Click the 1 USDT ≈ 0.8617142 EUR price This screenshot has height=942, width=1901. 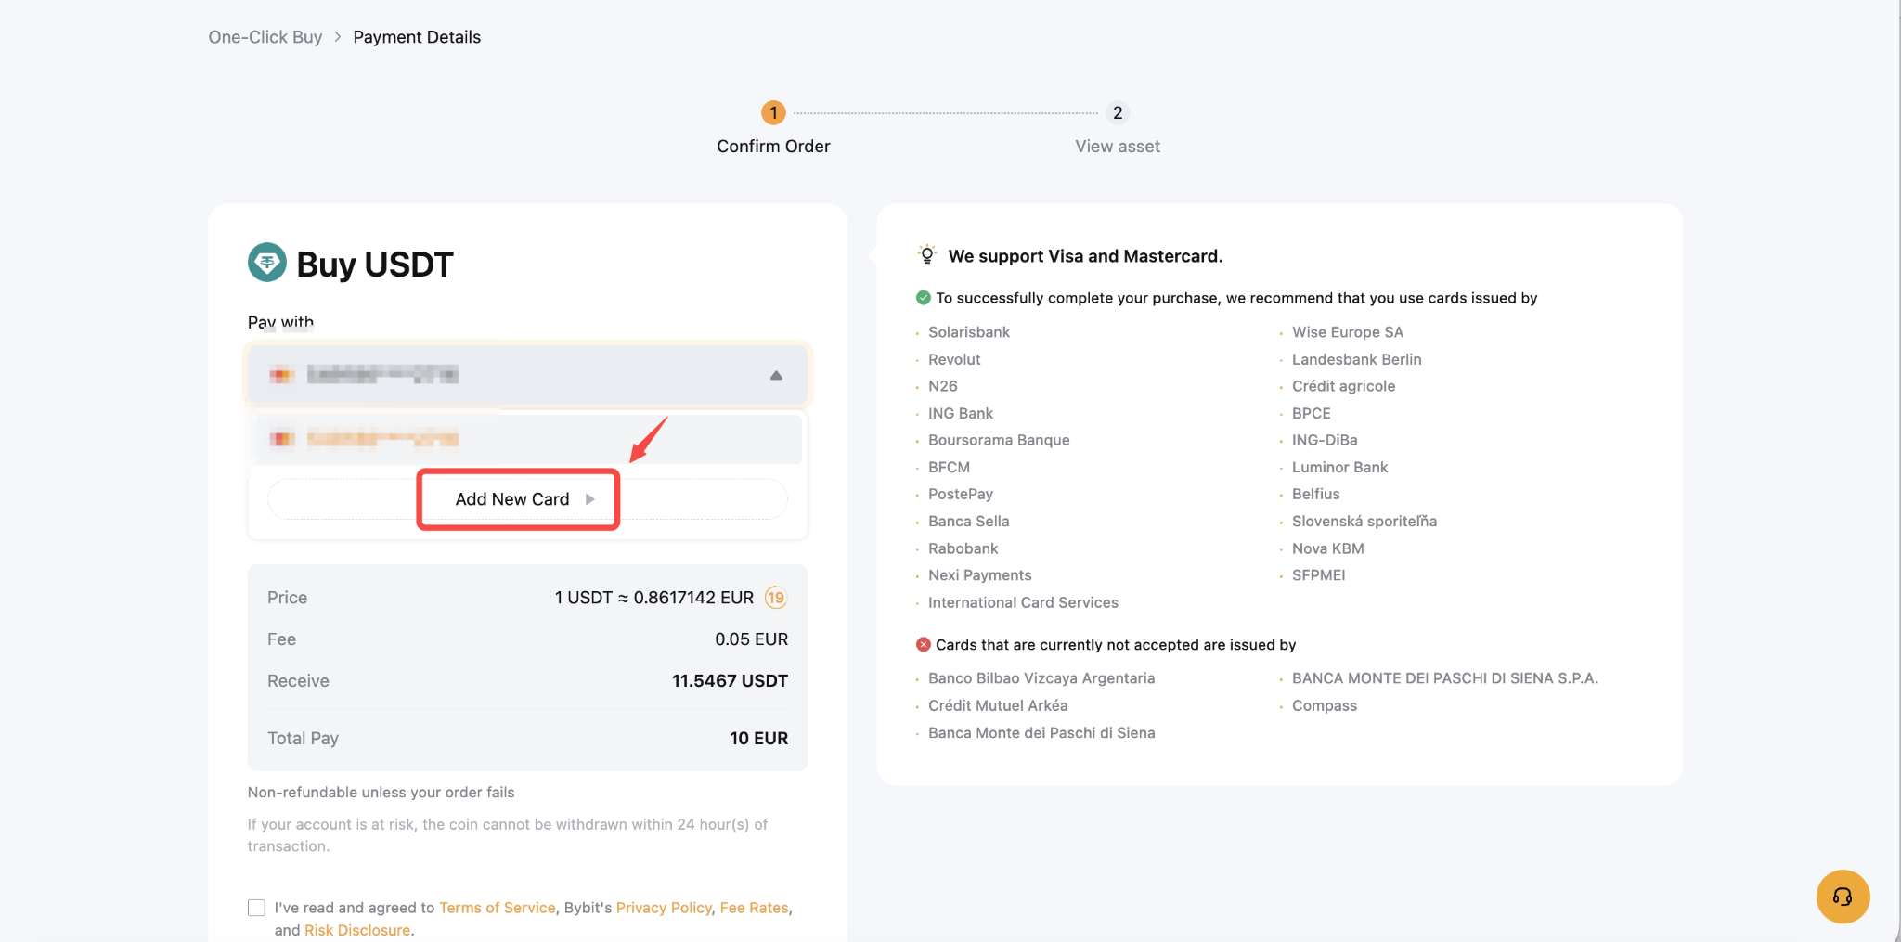click(x=654, y=598)
